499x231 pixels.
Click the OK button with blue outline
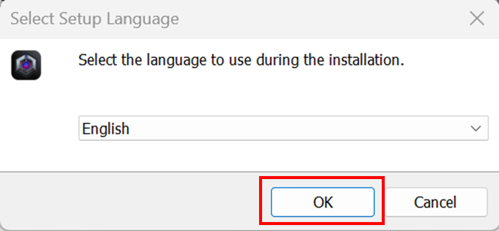tap(322, 202)
